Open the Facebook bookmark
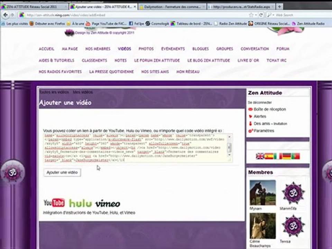The width and height of the screenshot is (332, 249). click(x=136, y=24)
